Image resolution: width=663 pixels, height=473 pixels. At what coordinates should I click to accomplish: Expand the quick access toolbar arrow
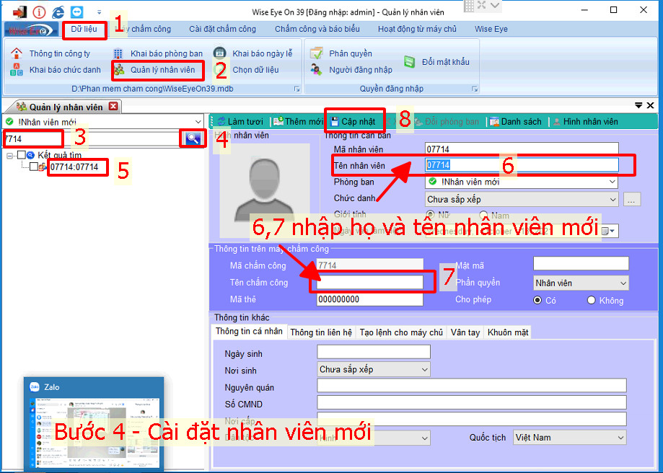(99, 12)
